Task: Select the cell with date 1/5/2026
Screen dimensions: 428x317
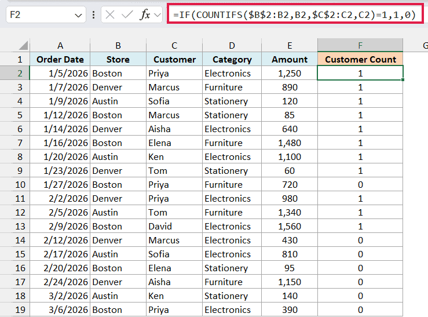Action: click(60, 73)
